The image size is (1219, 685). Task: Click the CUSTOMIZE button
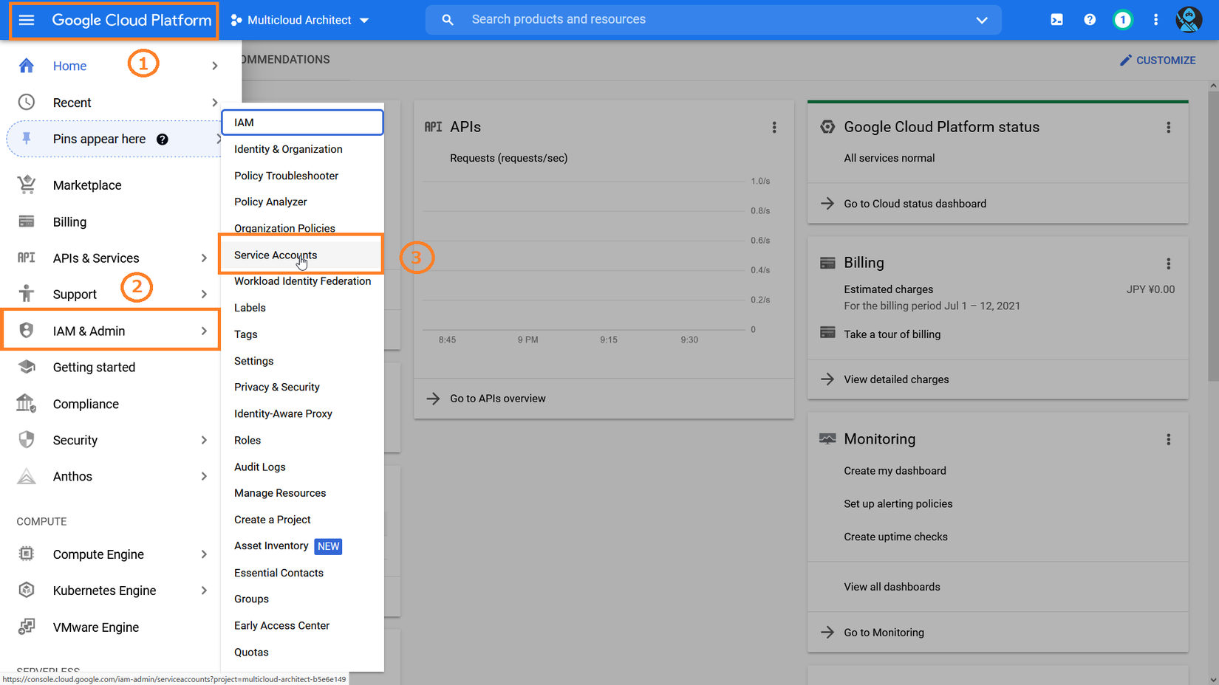pyautogui.click(x=1158, y=61)
